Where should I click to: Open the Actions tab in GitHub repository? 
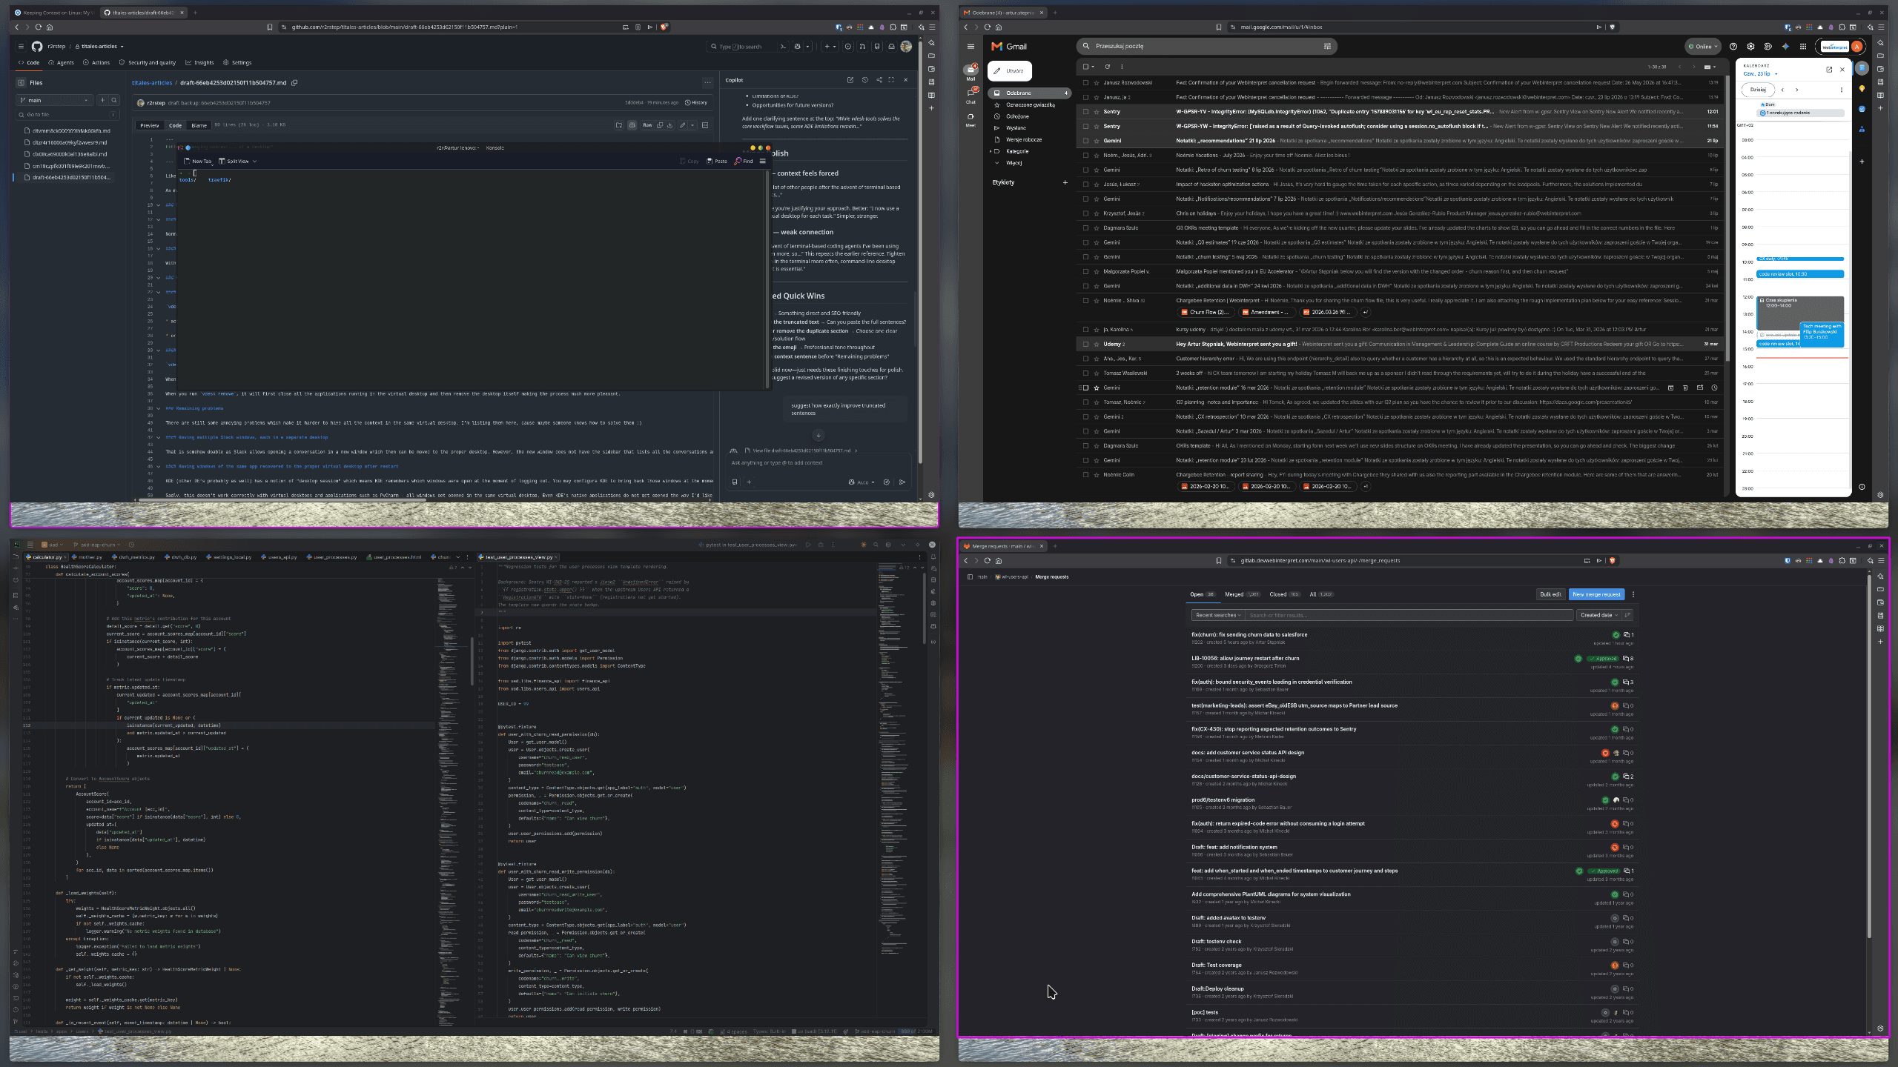96,63
